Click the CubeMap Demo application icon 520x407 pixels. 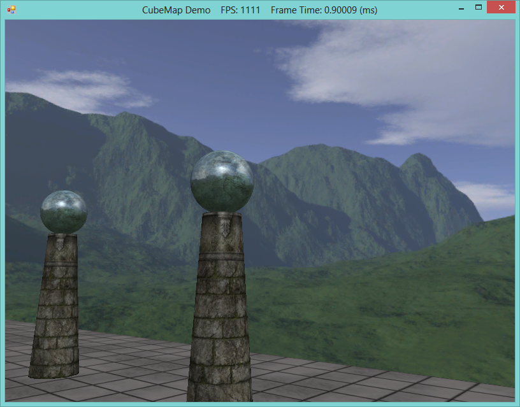pyautogui.click(x=10, y=9)
